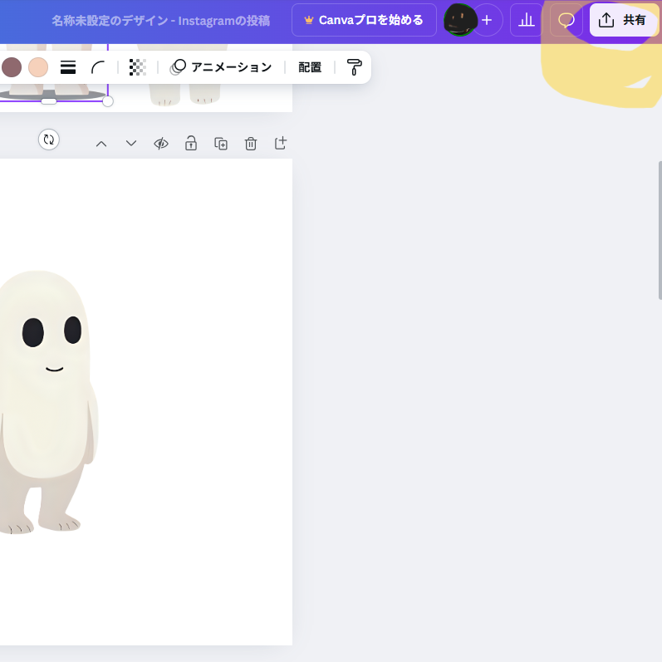This screenshot has height=662, width=662.
Task: Click the Canvaプロを始める button
Action: [364, 20]
